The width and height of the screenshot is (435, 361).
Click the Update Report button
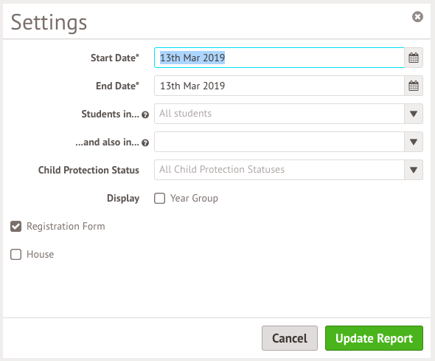point(374,338)
